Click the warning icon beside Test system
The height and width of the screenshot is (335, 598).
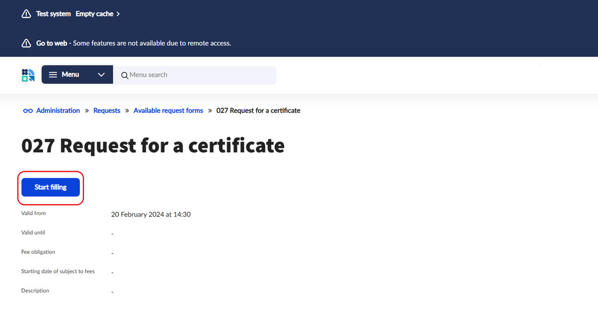(x=26, y=14)
